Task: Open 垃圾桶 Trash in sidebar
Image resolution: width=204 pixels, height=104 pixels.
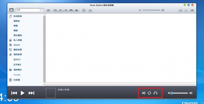Action: [x=17, y=80]
